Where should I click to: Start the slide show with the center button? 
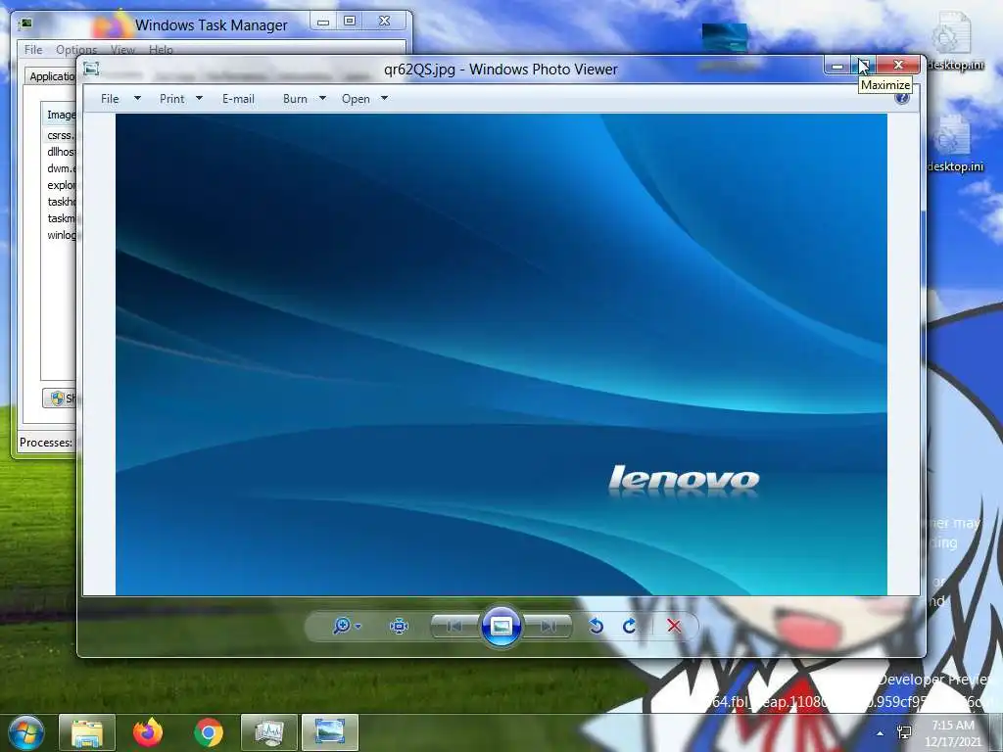[501, 626]
